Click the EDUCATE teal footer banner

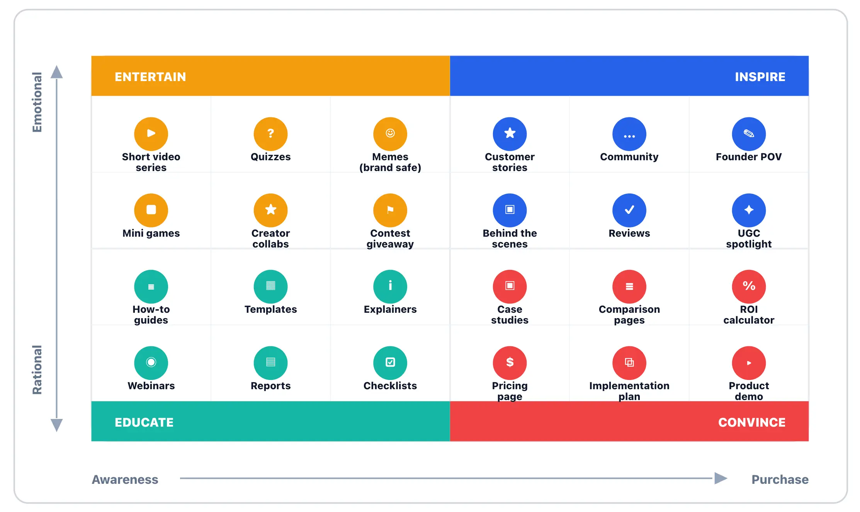[270, 422]
